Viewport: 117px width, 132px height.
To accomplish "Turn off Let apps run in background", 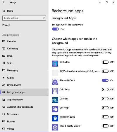I will pyautogui.click(x=55, y=29).
